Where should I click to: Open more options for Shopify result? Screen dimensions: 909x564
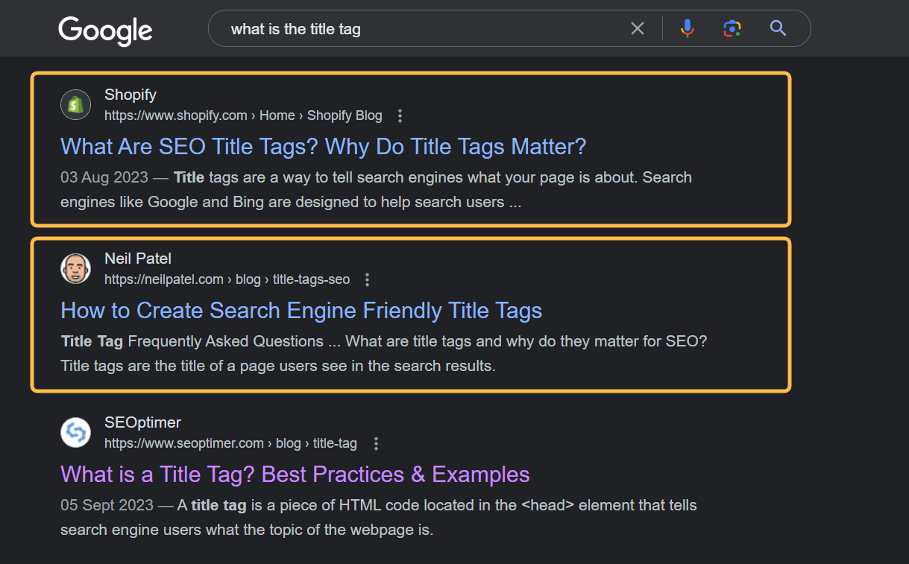[x=400, y=115]
